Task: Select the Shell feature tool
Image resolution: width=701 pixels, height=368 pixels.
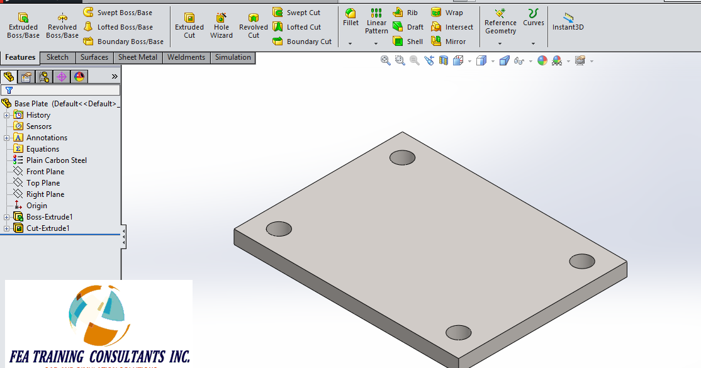Action: (408, 42)
